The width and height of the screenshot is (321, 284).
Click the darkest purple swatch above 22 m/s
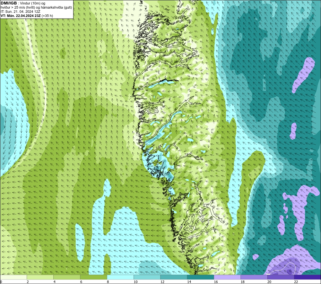tap(307, 277)
